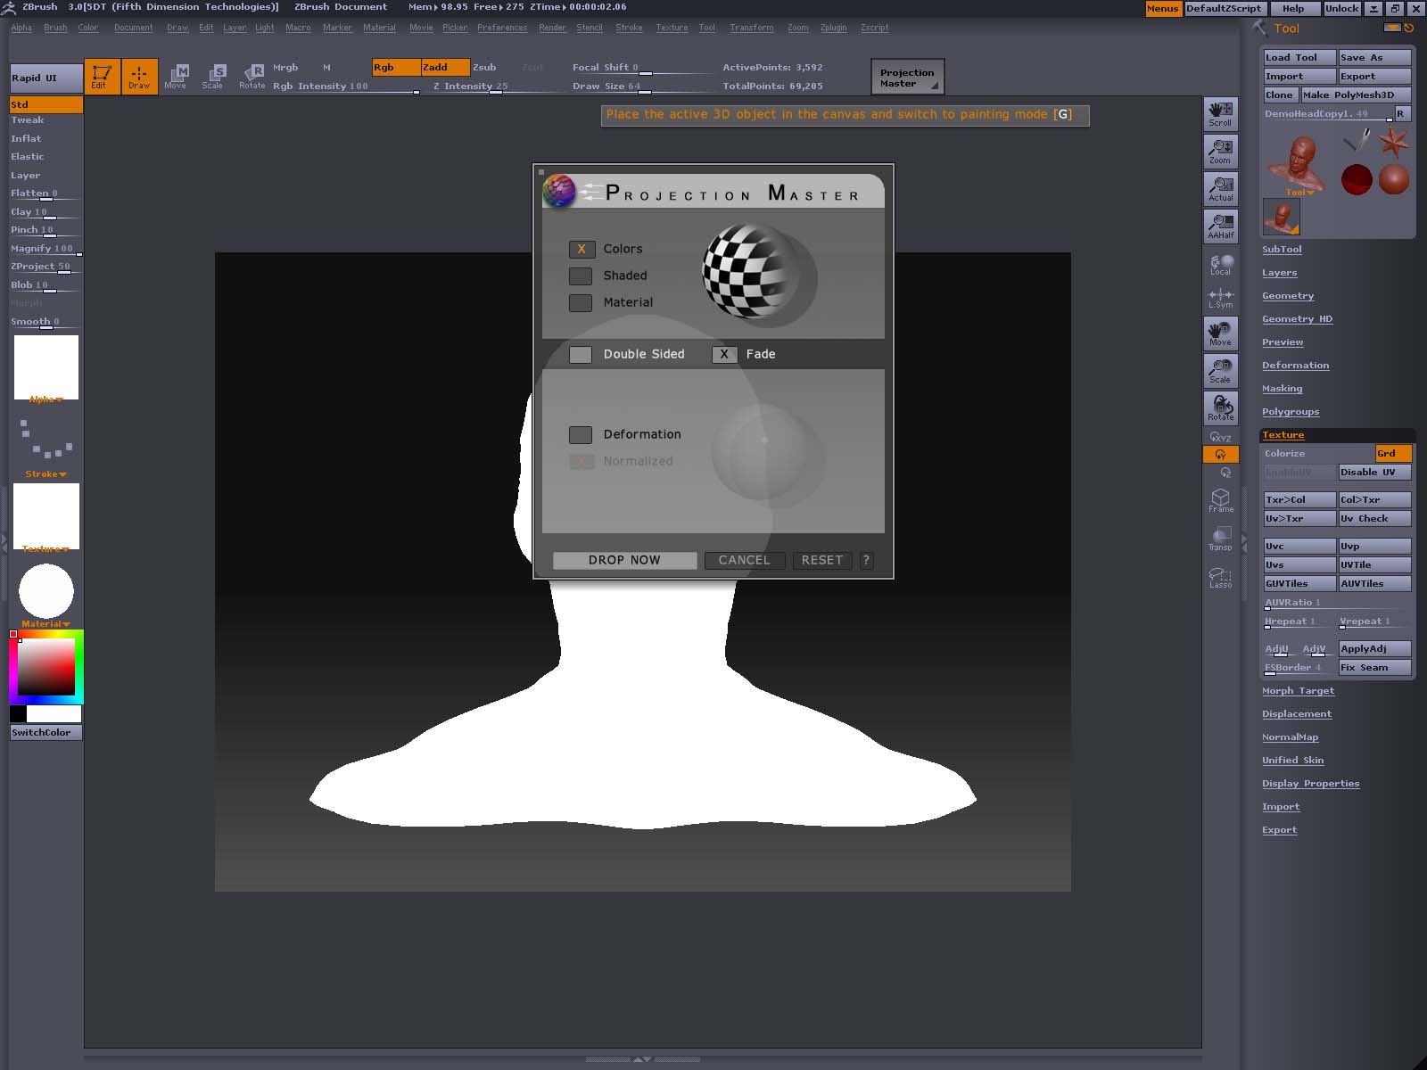Activate the Lasso selection icon
1427x1070 pixels.
click(x=1220, y=577)
